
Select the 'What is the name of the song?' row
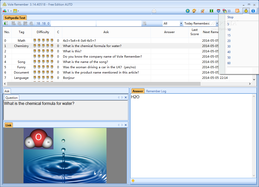click(85, 62)
